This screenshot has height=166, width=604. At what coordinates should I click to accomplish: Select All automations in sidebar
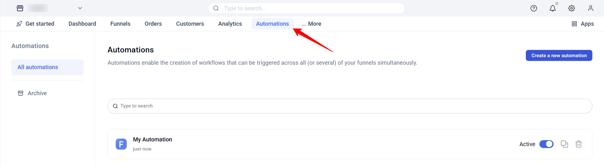tap(47, 67)
